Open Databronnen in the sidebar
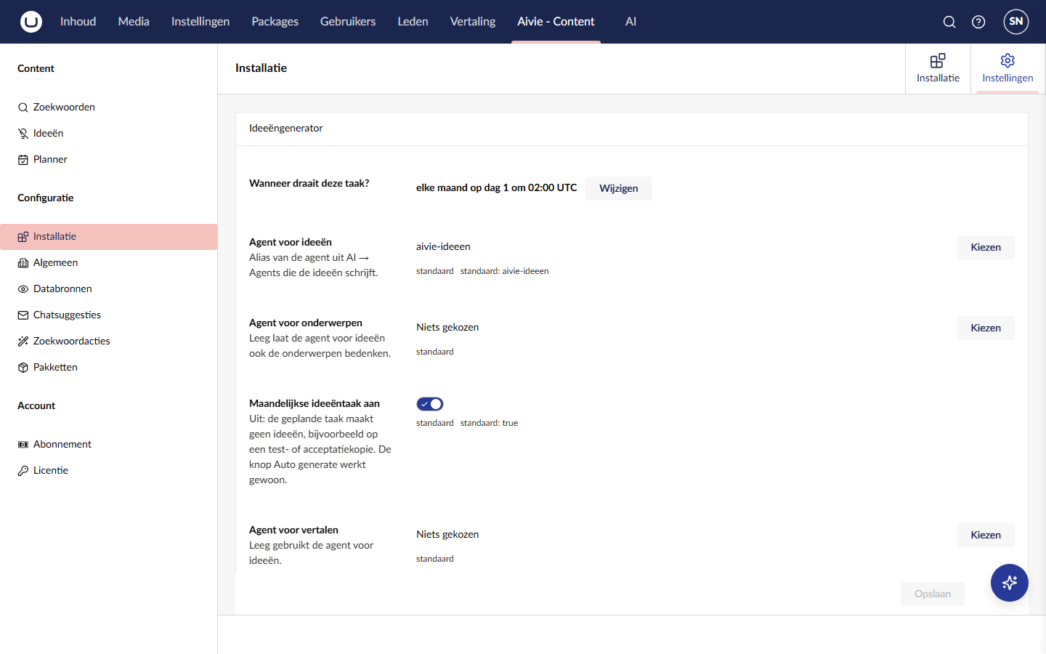The height and width of the screenshot is (654, 1046). click(109, 288)
